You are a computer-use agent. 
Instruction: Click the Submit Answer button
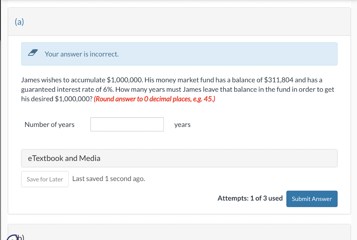[x=312, y=199]
